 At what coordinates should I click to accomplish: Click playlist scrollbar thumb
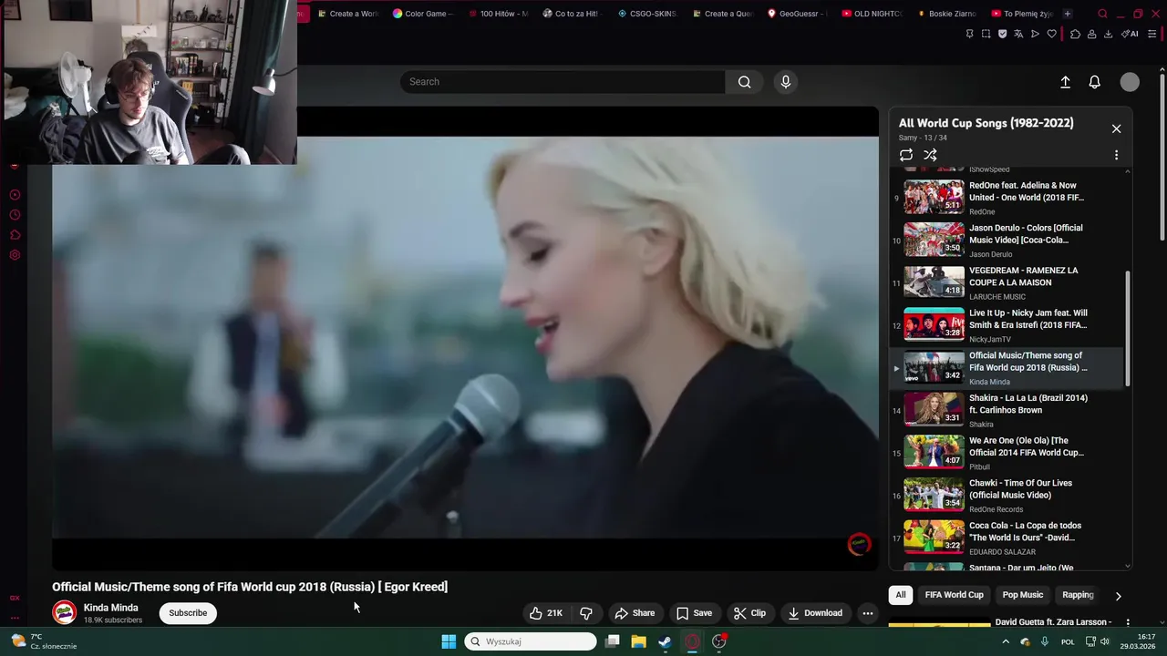pyautogui.click(x=1128, y=328)
